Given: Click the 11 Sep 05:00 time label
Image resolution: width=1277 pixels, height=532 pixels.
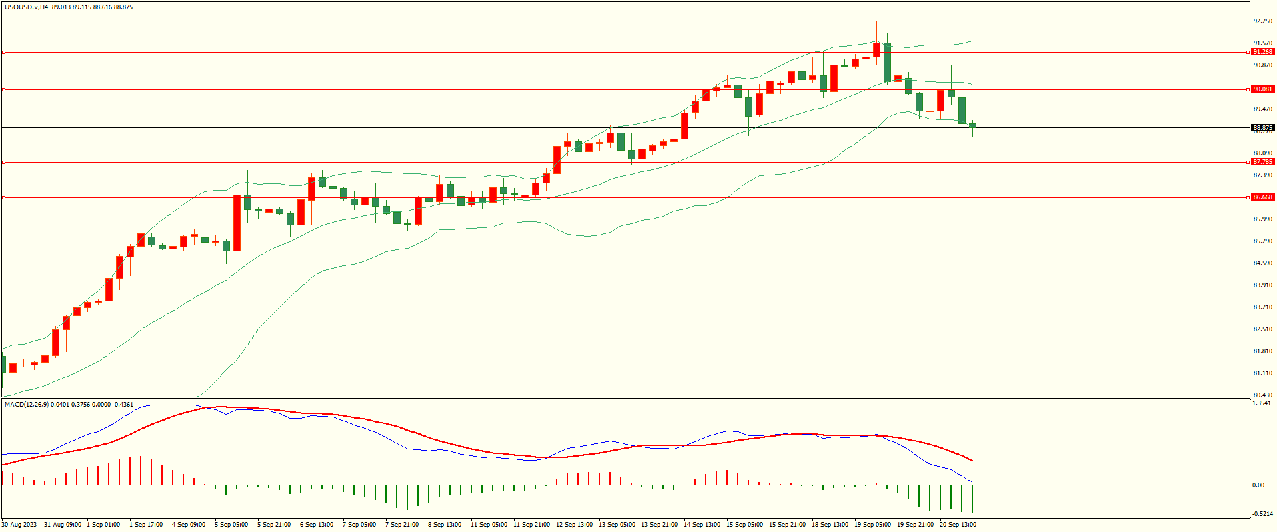Looking at the screenshot, I should [x=489, y=525].
